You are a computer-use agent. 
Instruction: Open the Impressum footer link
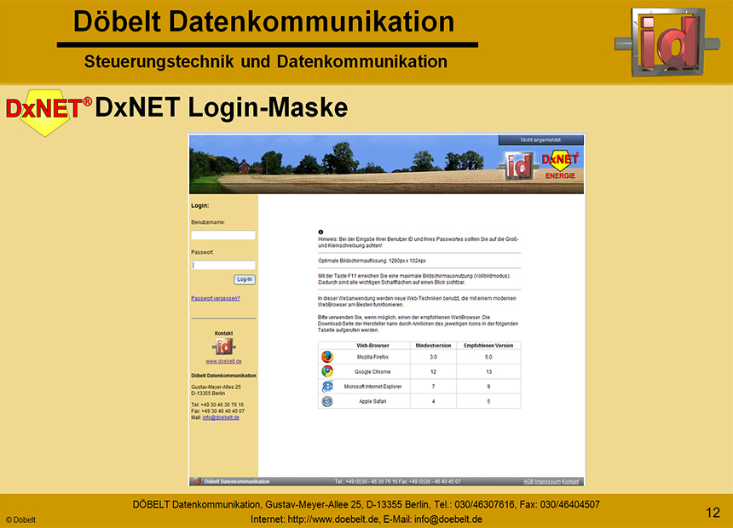[547, 482]
